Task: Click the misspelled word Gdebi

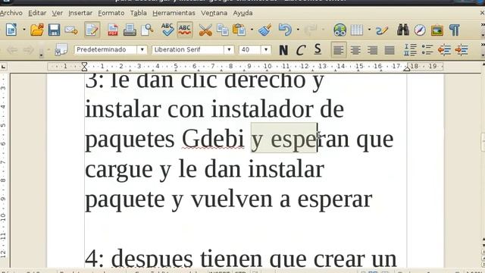Action: pos(213,139)
